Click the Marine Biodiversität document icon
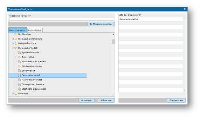 19,80
